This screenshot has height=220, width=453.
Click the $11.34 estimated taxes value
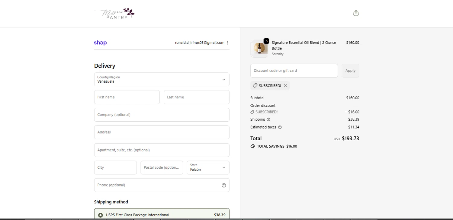point(354,127)
